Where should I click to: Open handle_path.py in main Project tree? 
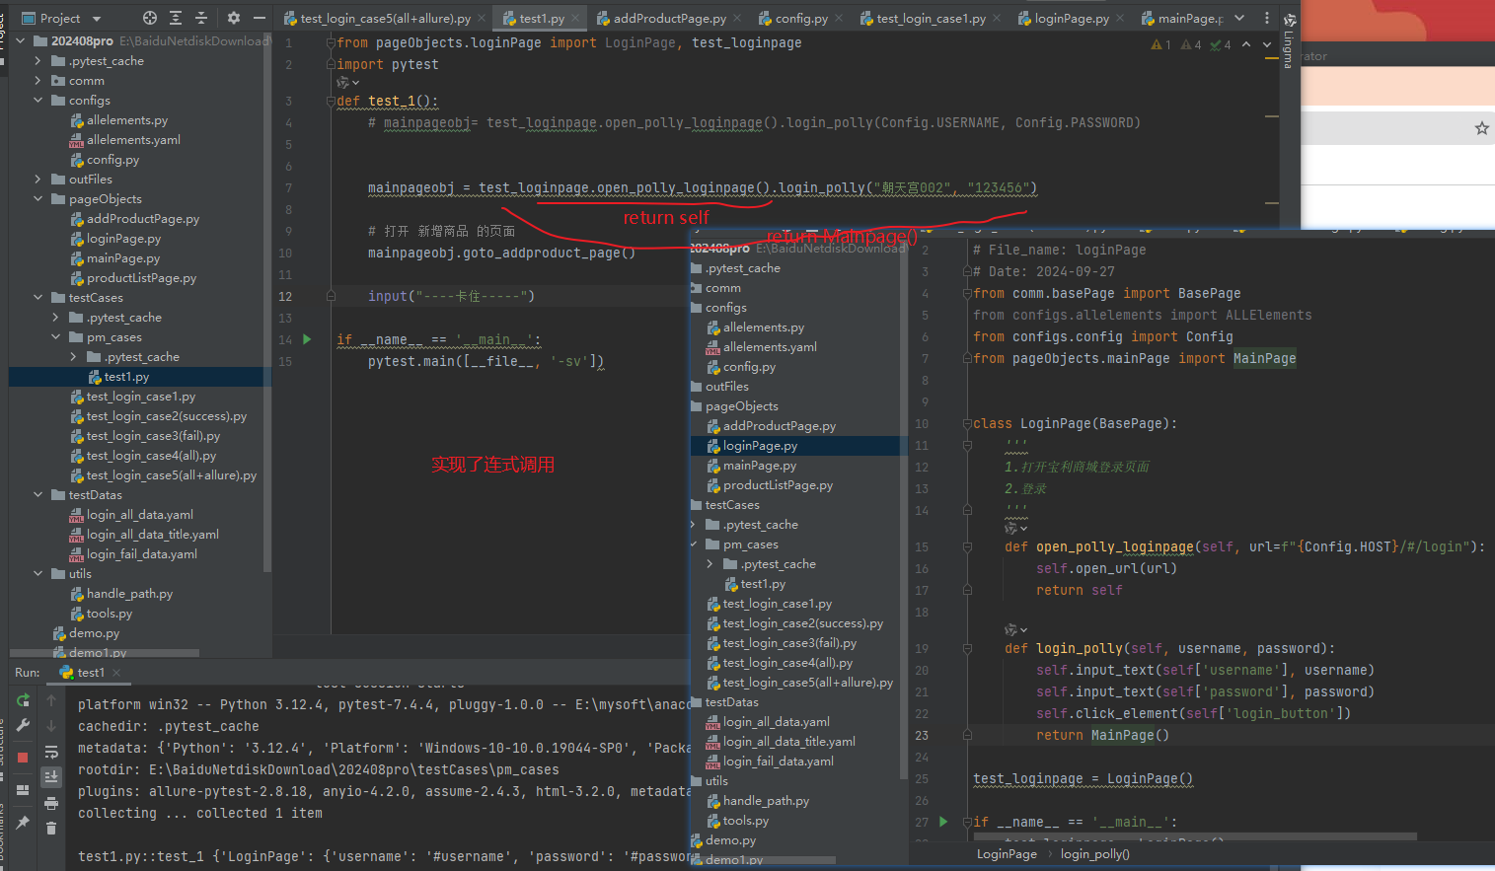(129, 594)
